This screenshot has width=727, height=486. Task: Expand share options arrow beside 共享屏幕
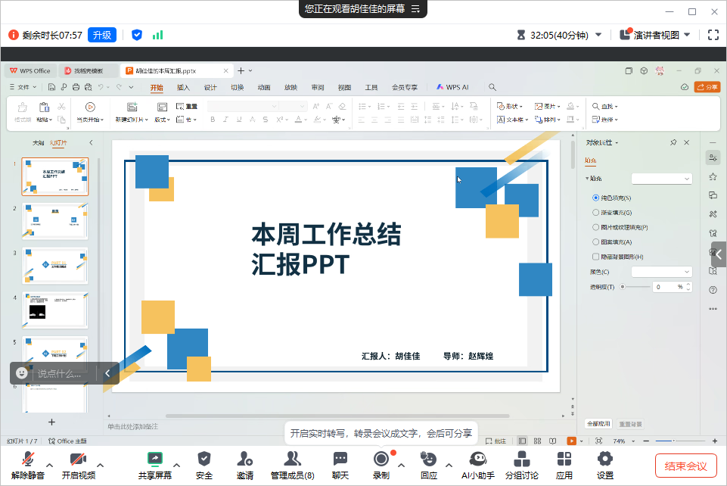[177, 465]
